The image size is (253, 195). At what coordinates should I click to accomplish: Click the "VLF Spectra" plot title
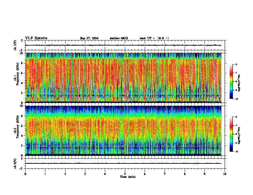pyautogui.click(x=36, y=38)
